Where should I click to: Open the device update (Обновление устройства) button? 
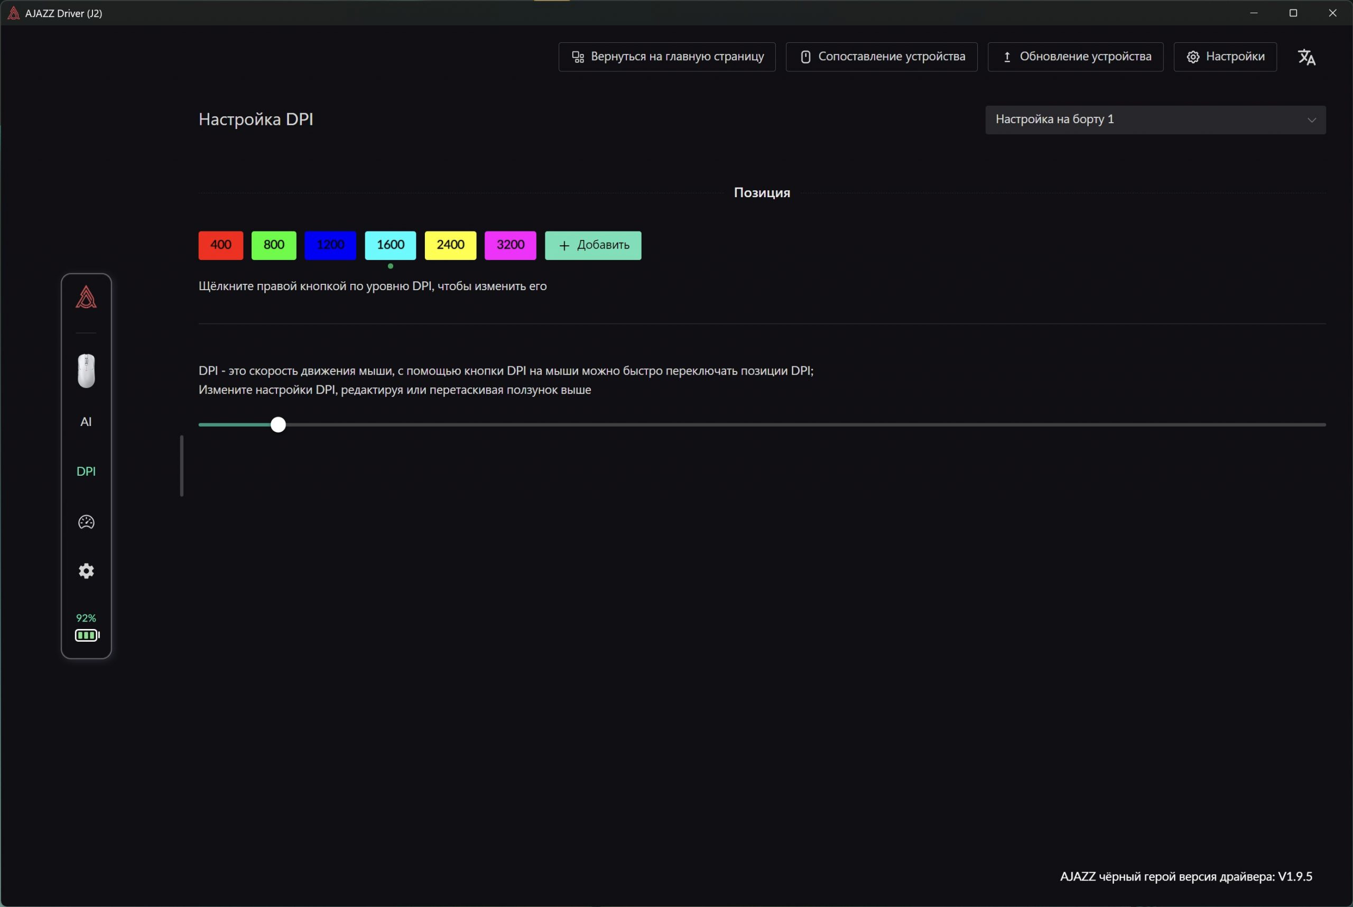coord(1076,57)
